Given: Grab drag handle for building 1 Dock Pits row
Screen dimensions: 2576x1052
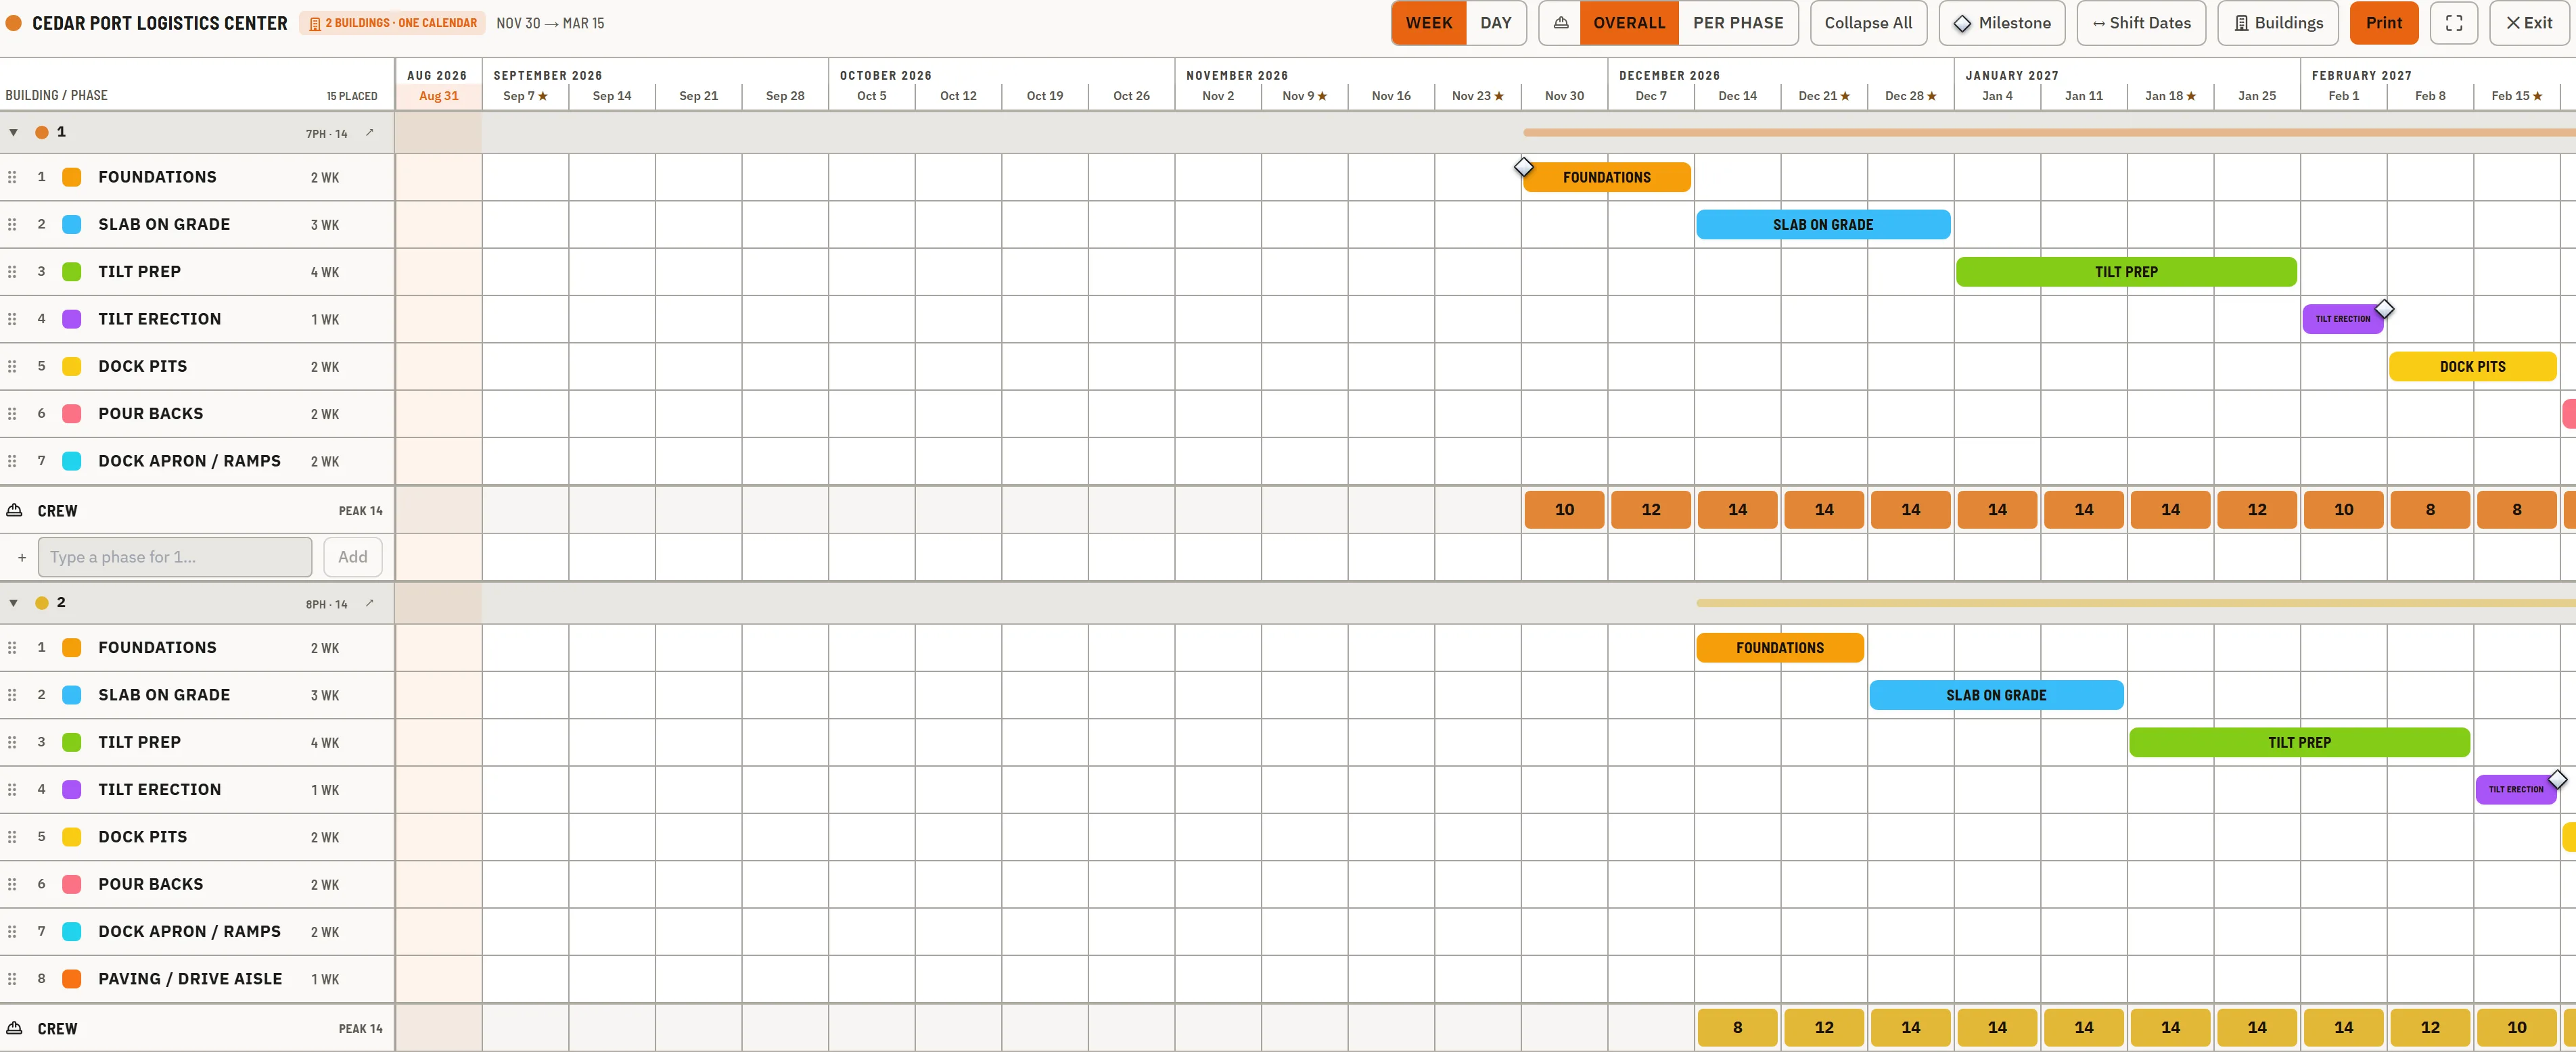Looking at the screenshot, I should pos(12,366).
